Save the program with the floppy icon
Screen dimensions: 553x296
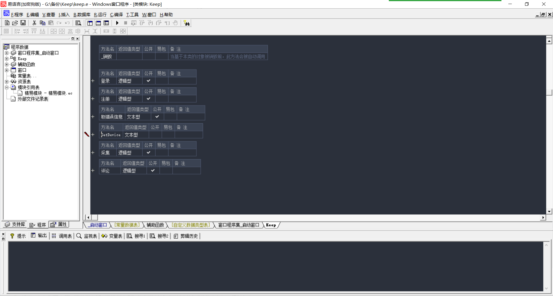(x=23, y=23)
